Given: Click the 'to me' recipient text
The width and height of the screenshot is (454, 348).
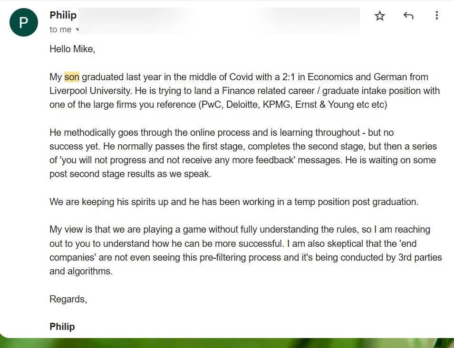Looking at the screenshot, I should coord(60,29).
